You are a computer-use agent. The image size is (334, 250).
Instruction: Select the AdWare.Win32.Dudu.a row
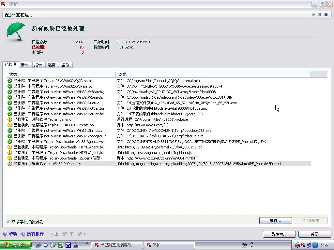[159, 103]
